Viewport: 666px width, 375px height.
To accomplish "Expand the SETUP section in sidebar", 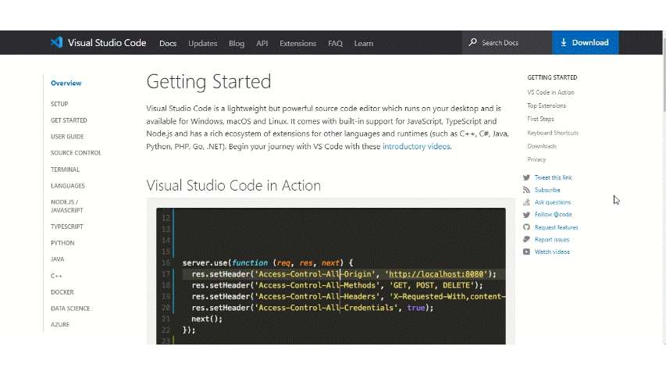I will pos(59,104).
